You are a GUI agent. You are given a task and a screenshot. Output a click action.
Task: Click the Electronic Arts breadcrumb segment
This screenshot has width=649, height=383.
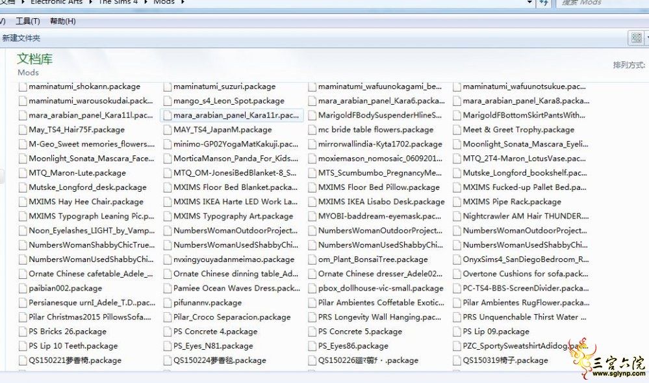point(57,2)
